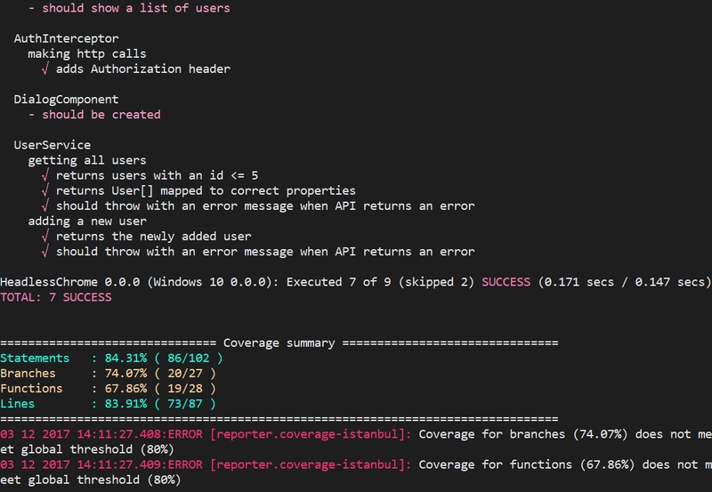Screen dimensions: 712x492
Task: Select the "getting all users" group label
Action: pos(87,160)
